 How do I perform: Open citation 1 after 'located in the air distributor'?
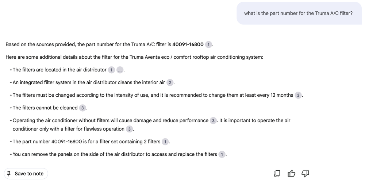coord(112,70)
